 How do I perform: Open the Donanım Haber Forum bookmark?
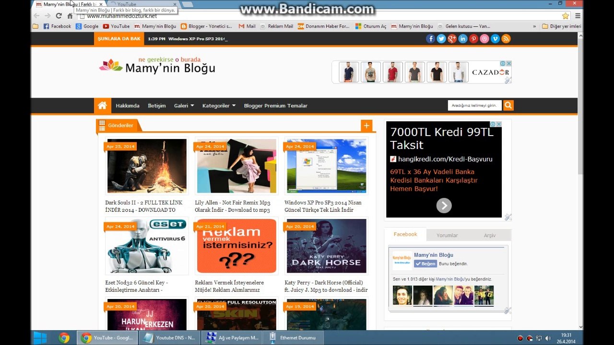pyautogui.click(x=323, y=26)
